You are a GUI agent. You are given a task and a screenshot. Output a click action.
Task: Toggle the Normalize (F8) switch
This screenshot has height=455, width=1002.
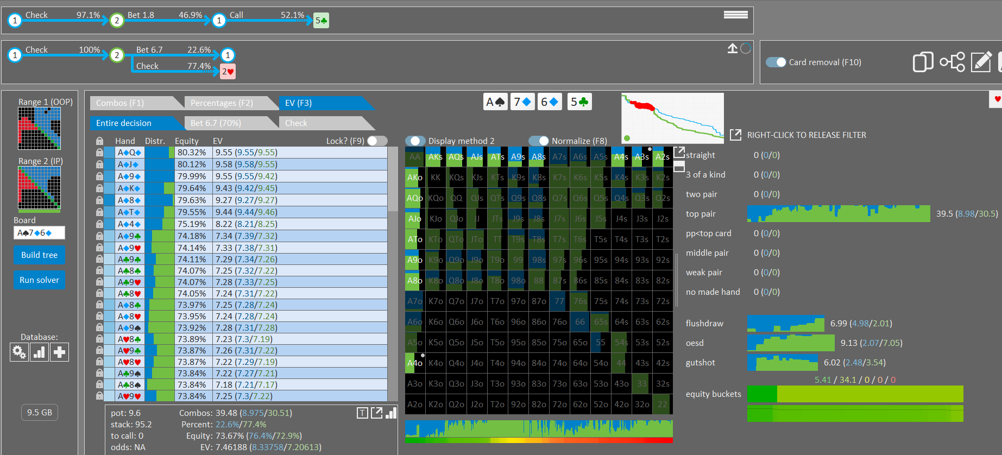(538, 141)
